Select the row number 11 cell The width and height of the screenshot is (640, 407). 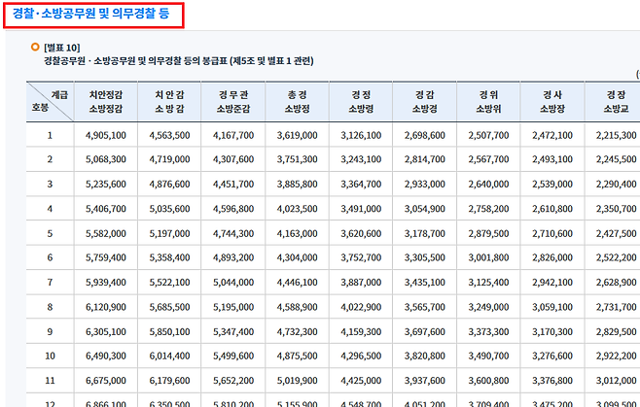(51, 381)
